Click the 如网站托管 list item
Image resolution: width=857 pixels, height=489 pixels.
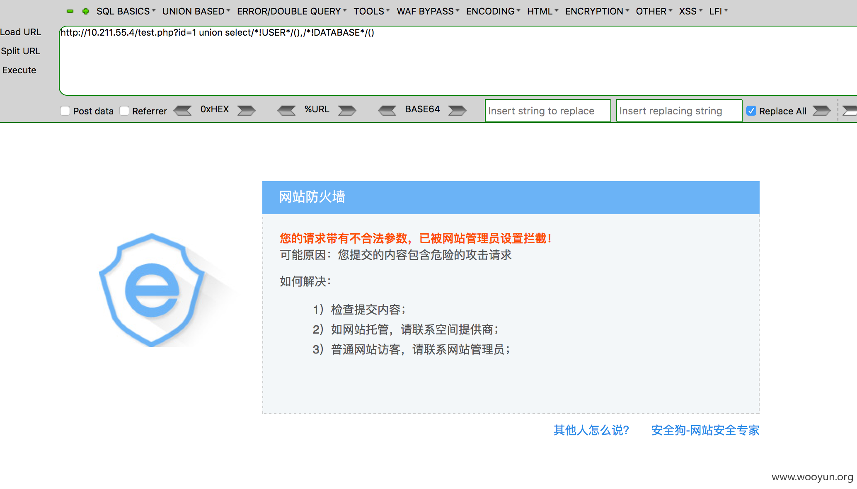click(x=406, y=329)
